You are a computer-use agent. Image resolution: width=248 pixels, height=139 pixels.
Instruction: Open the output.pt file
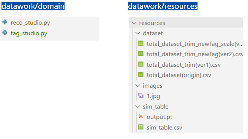[x=159, y=117]
